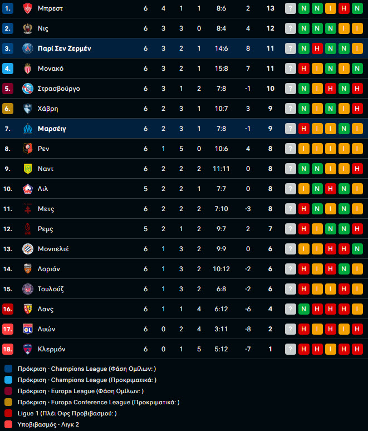Click the Λυών OL crest icon

(27, 329)
